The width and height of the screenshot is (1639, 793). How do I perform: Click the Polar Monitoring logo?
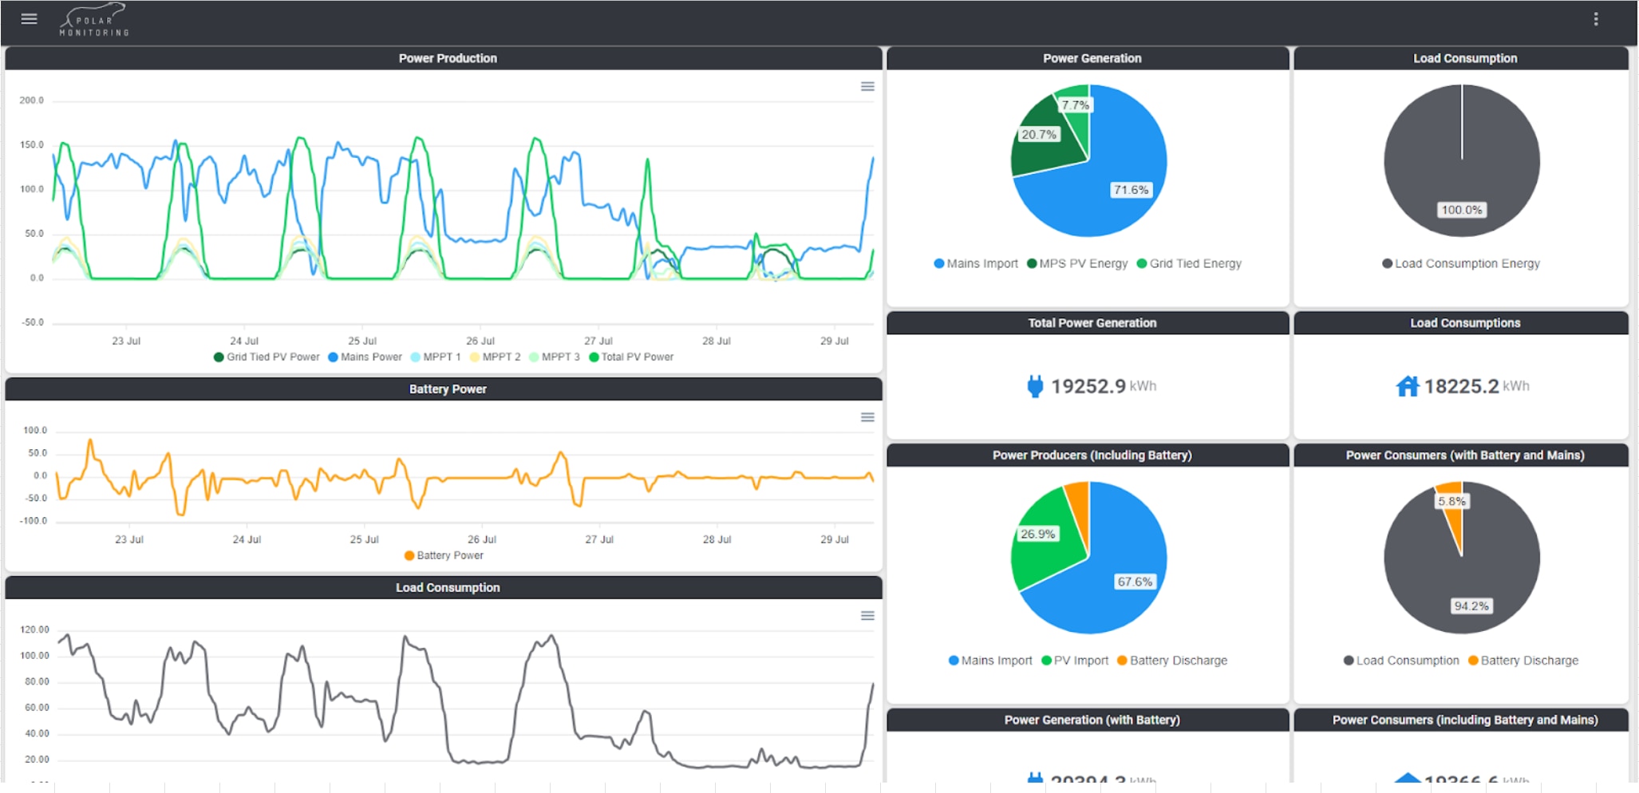click(94, 21)
